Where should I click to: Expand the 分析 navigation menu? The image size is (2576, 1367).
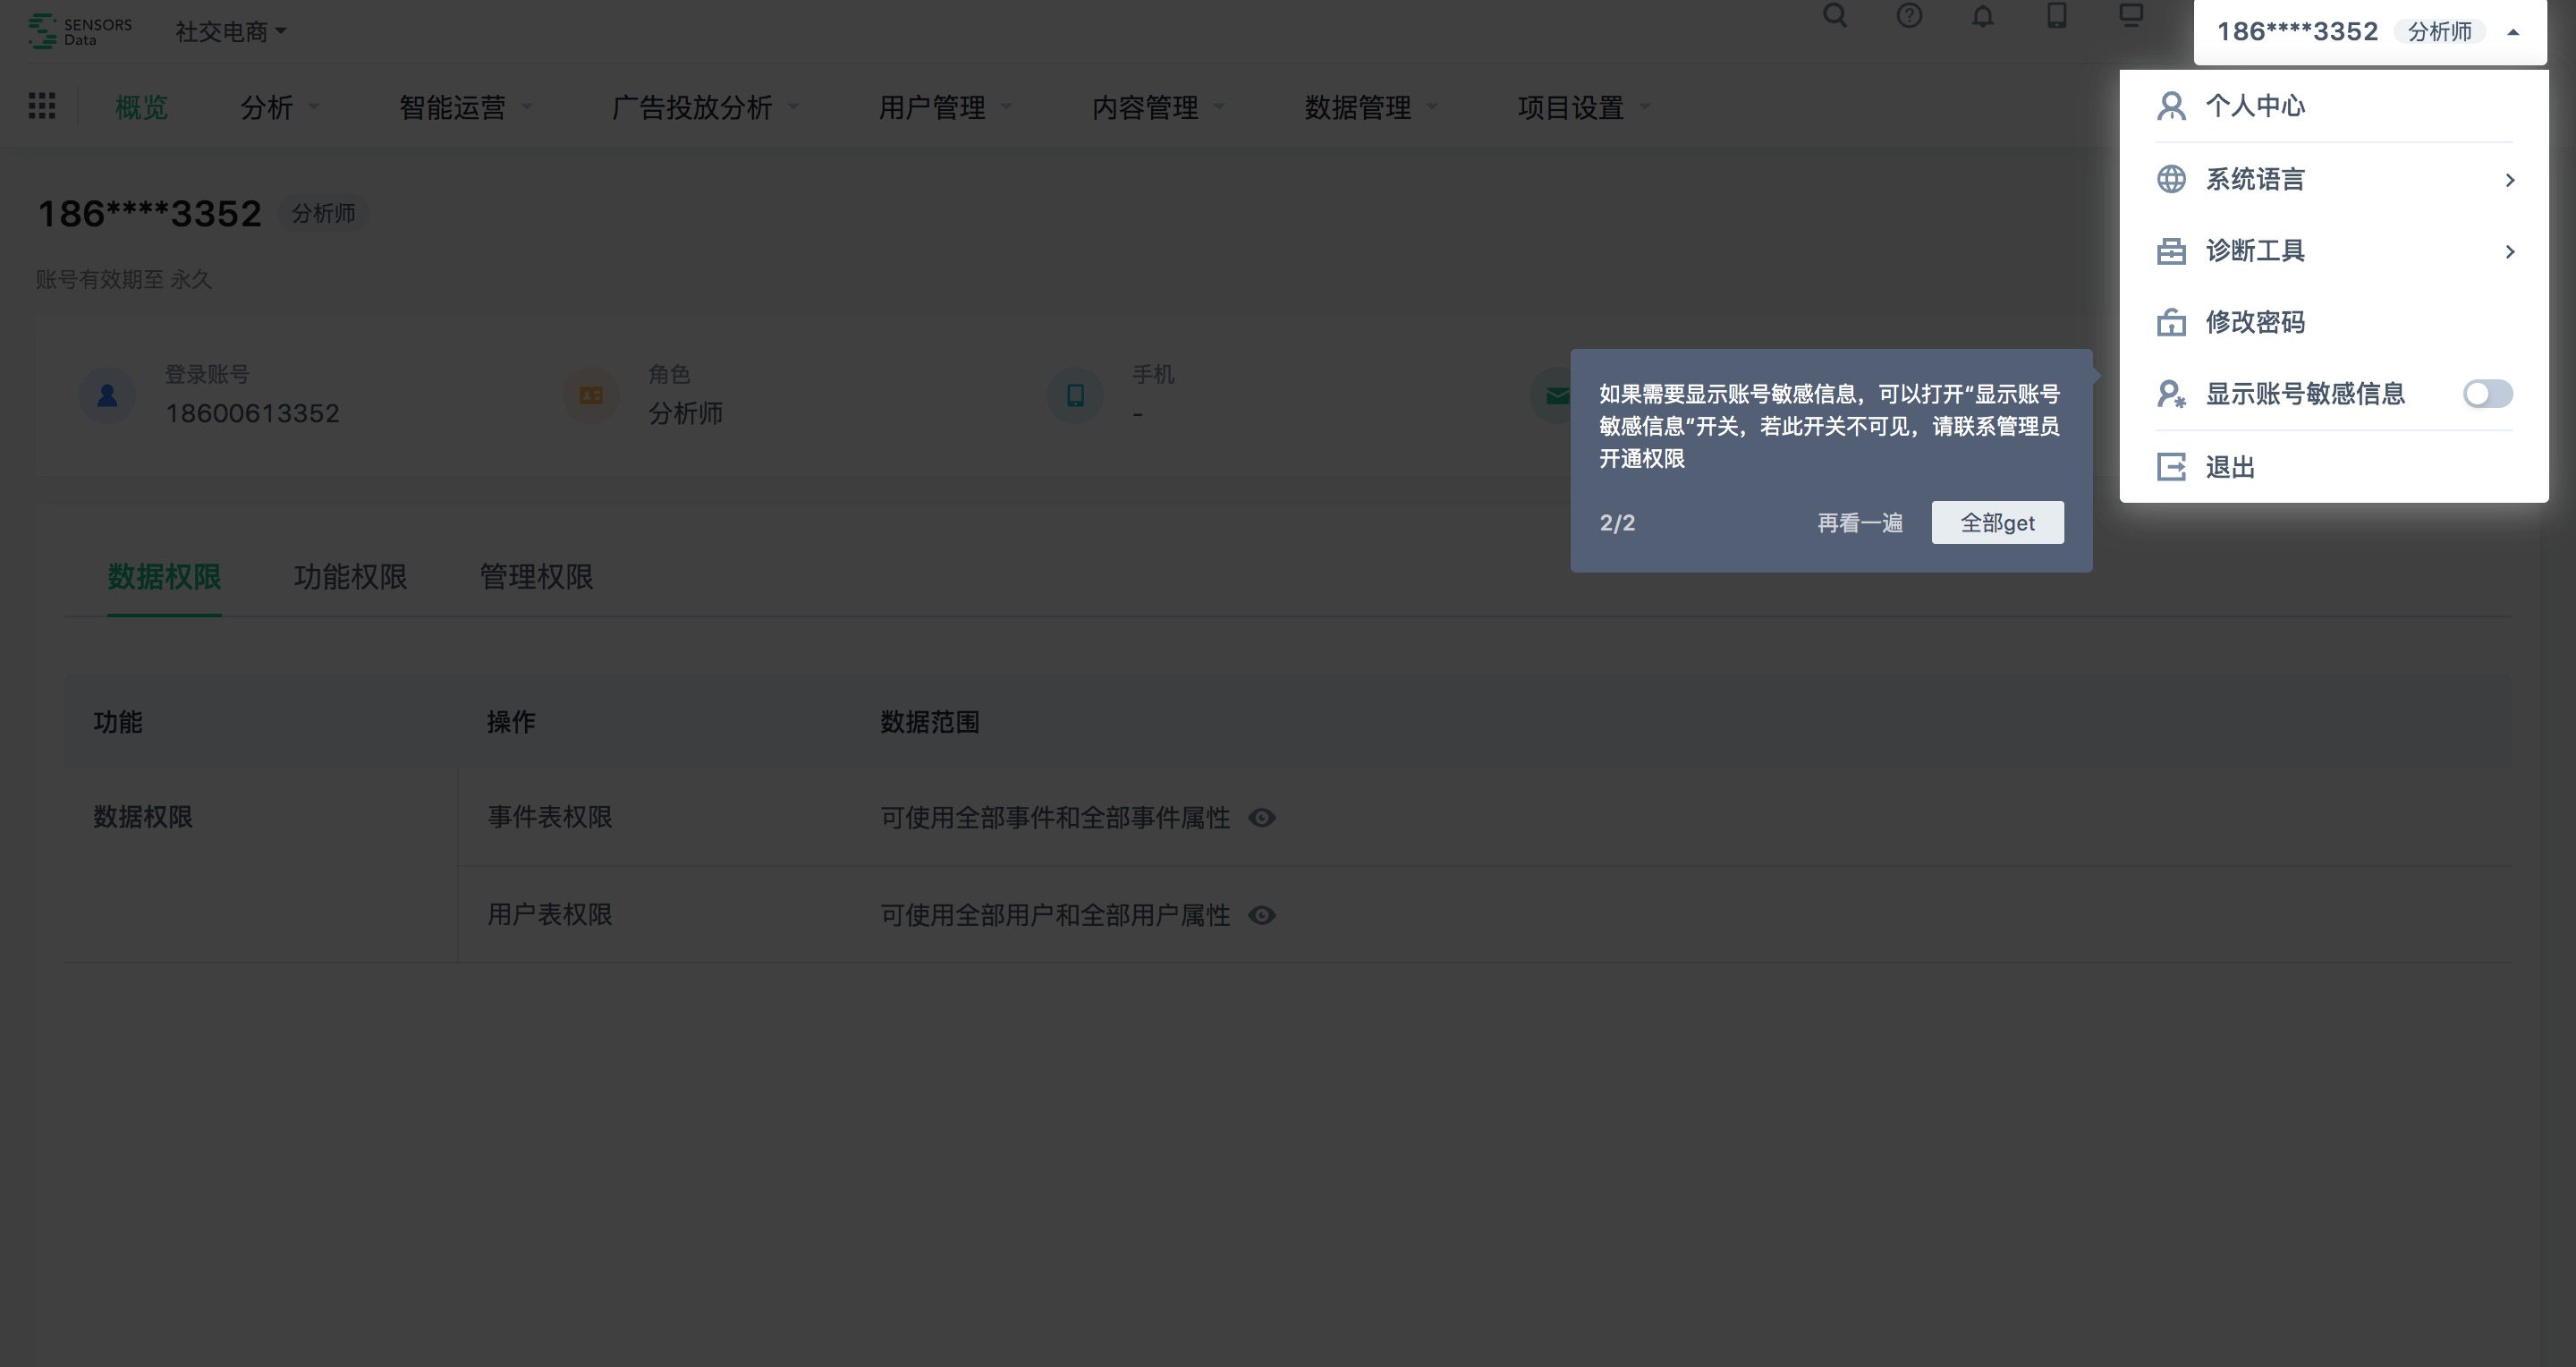click(279, 107)
